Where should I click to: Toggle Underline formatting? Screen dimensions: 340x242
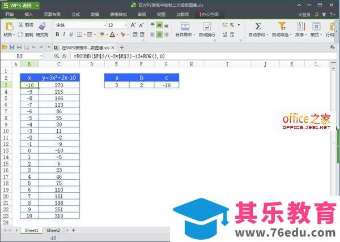pyautogui.click(x=71, y=34)
